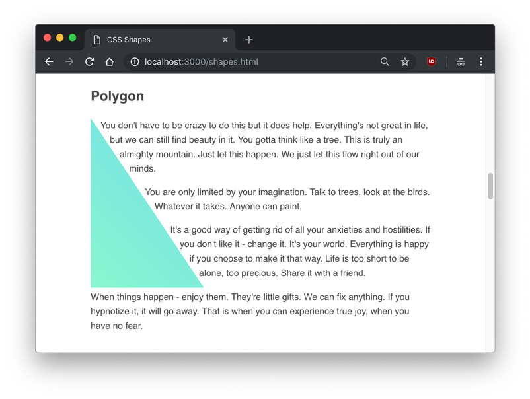Viewport: 530px width, 399px height.
Task: Go back to the previous page
Action: (49, 62)
